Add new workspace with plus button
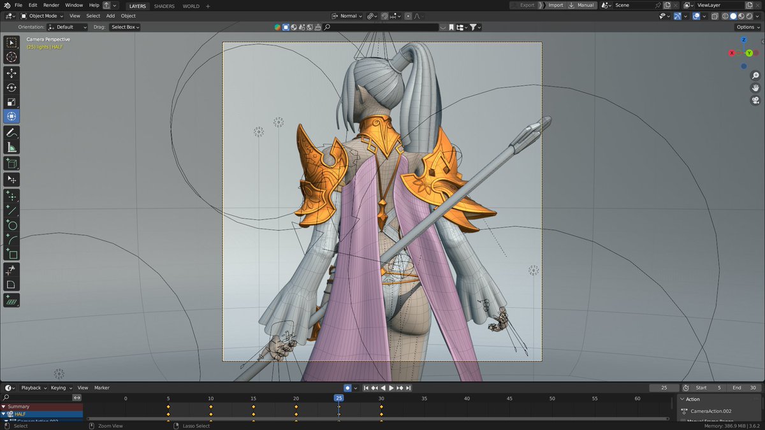Viewport: 765px width, 430px height. tap(208, 6)
